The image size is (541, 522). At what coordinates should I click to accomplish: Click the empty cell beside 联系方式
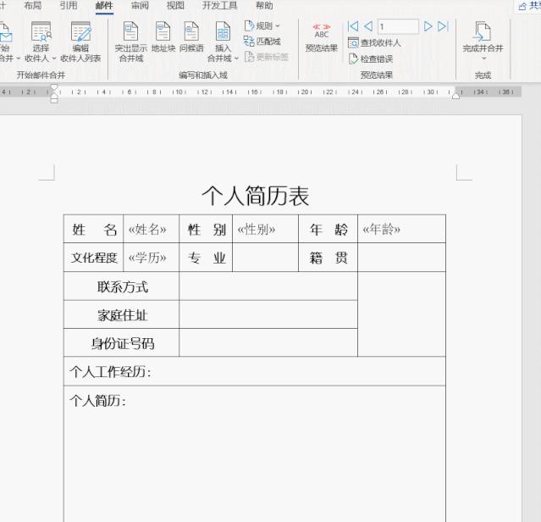268,286
